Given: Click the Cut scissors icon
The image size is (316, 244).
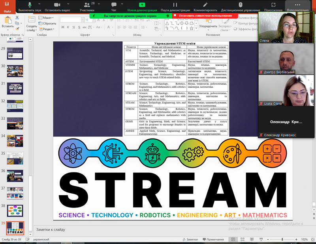Looking at the screenshot, I should tap(17, 18).
